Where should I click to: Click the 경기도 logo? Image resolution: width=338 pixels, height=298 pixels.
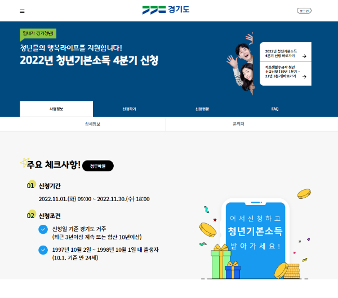[166, 10]
